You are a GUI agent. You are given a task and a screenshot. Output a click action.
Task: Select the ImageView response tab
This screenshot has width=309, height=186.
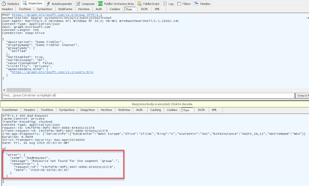pyautogui.click(x=88, y=110)
